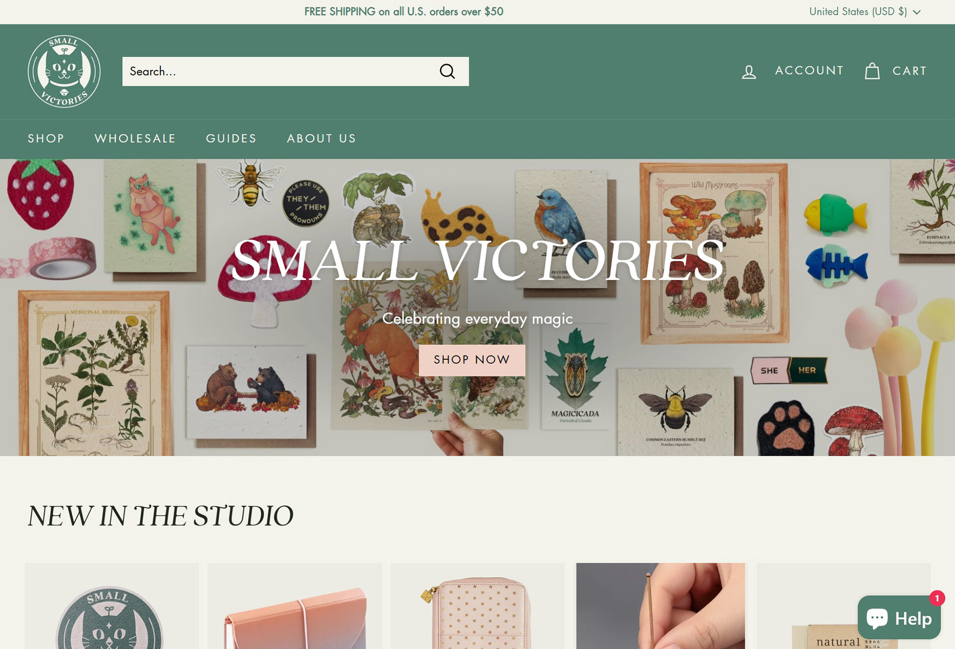
Task: Click the chat notification badge
Action: [937, 598]
